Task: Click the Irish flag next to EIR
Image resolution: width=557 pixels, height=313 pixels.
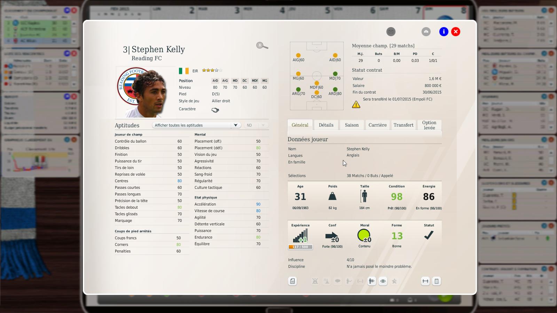Action: (x=184, y=71)
